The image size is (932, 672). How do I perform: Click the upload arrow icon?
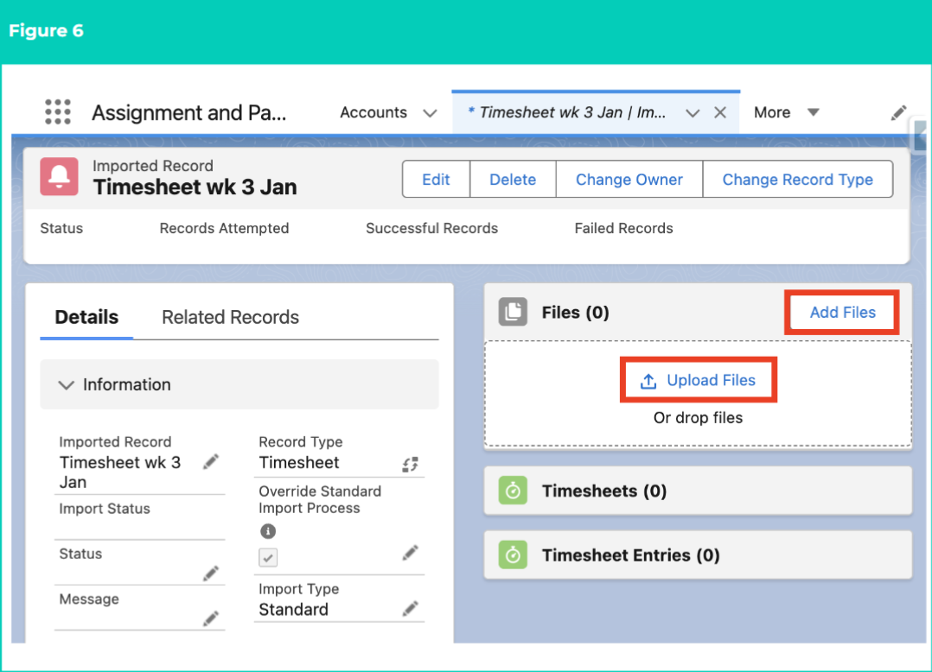pos(648,381)
